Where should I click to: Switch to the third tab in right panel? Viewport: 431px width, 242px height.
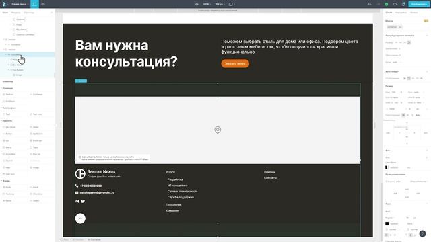coord(413,13)
